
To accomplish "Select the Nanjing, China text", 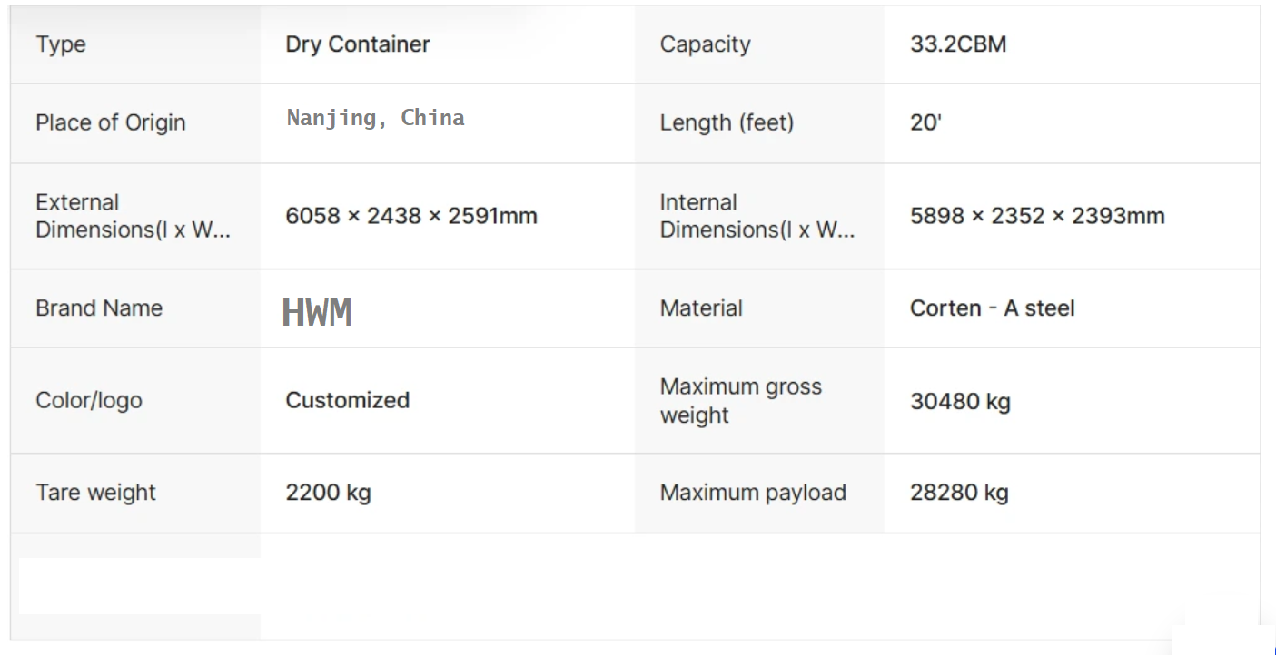I will (x=375, y=118).
